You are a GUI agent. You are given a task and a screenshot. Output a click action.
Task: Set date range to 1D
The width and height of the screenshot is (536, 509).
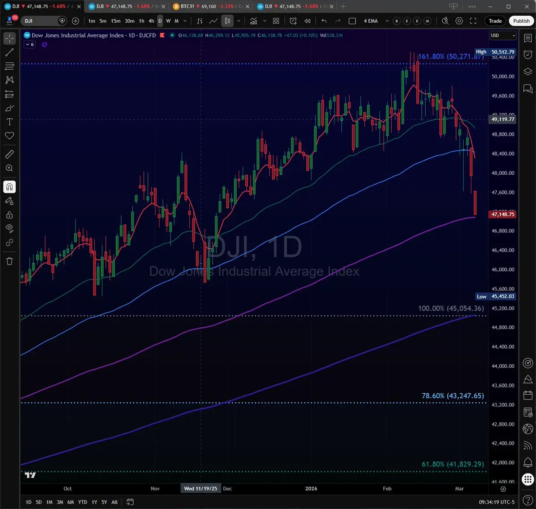29,502
